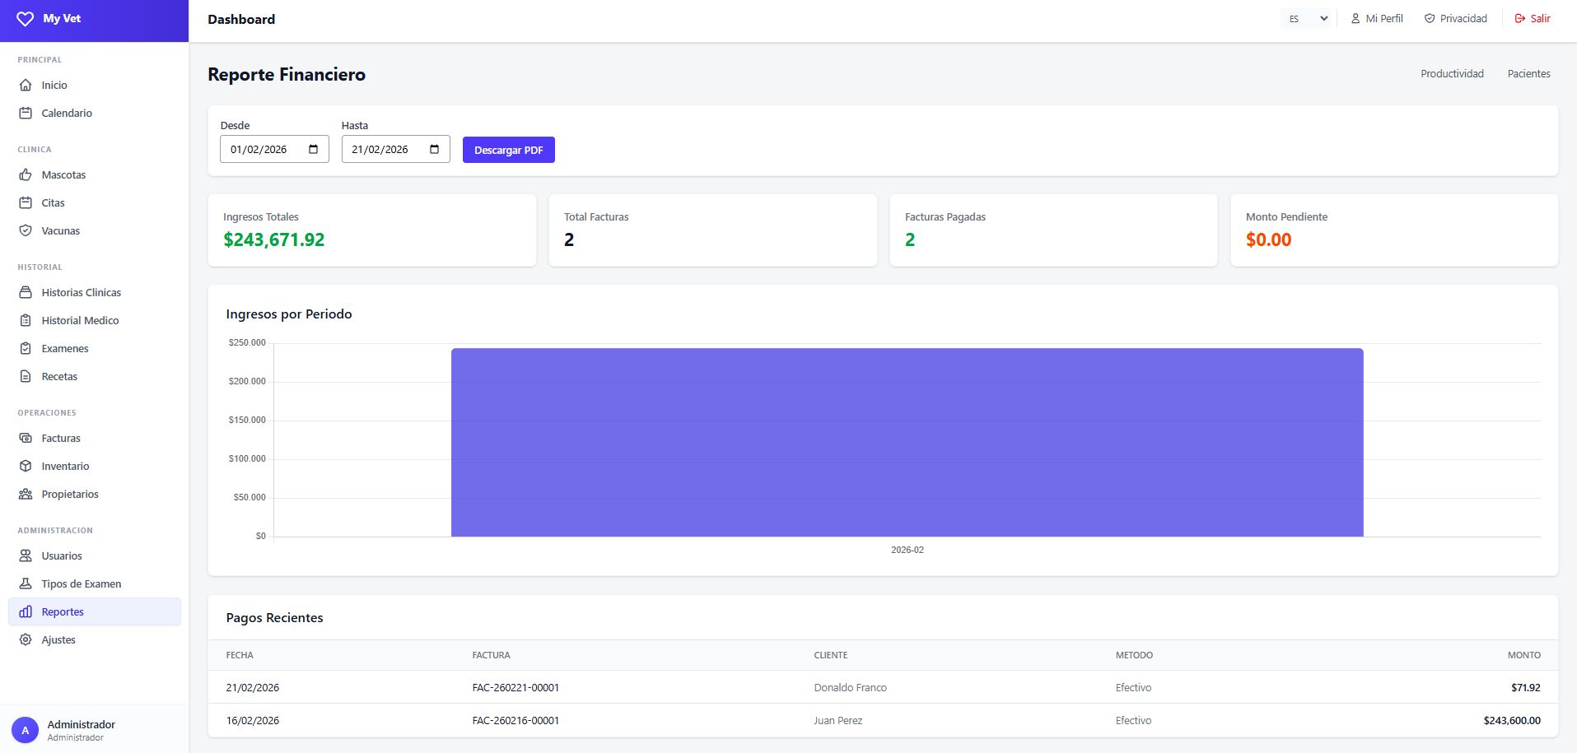Click the FACTURA column header

tap(492, 655)
